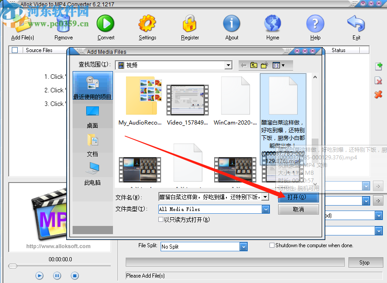Open the File Split No Split dropdown

coord(243,246)
